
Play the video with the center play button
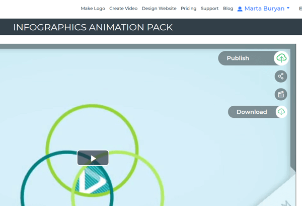[93, 158]
